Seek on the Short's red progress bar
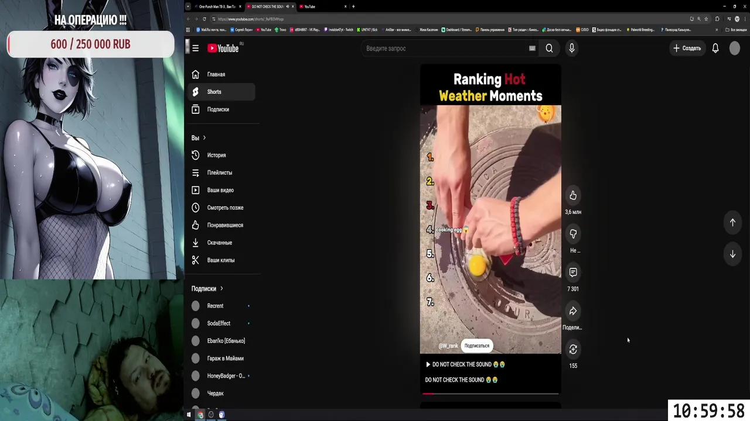Viewport: 750px width, 421px height. (x=490, y=394)
